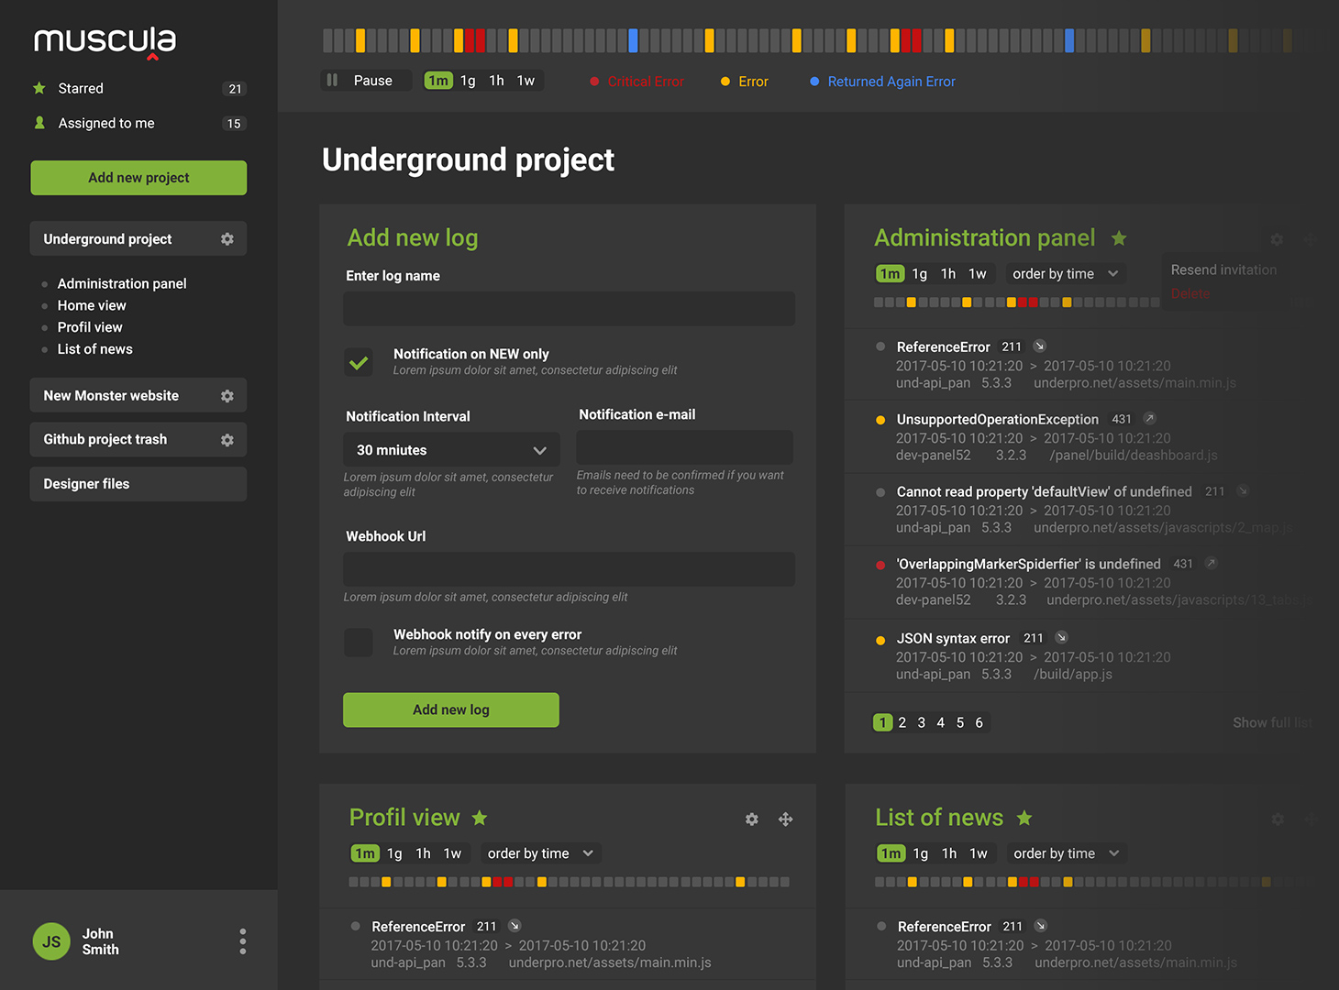Toggle star on Profil view title
The width and height of the screenshot is (1339, 990).
480,818
